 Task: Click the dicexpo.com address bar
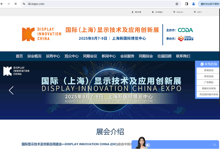(x=101, y=4)
